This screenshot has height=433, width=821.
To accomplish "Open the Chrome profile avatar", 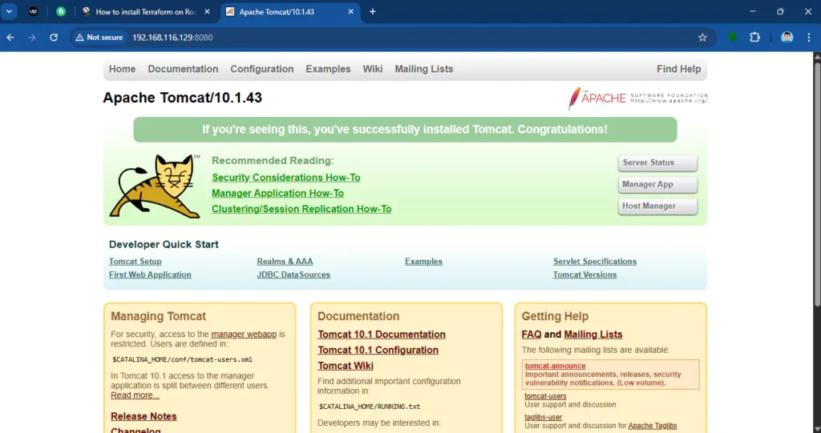I will (x=787, y=37).
